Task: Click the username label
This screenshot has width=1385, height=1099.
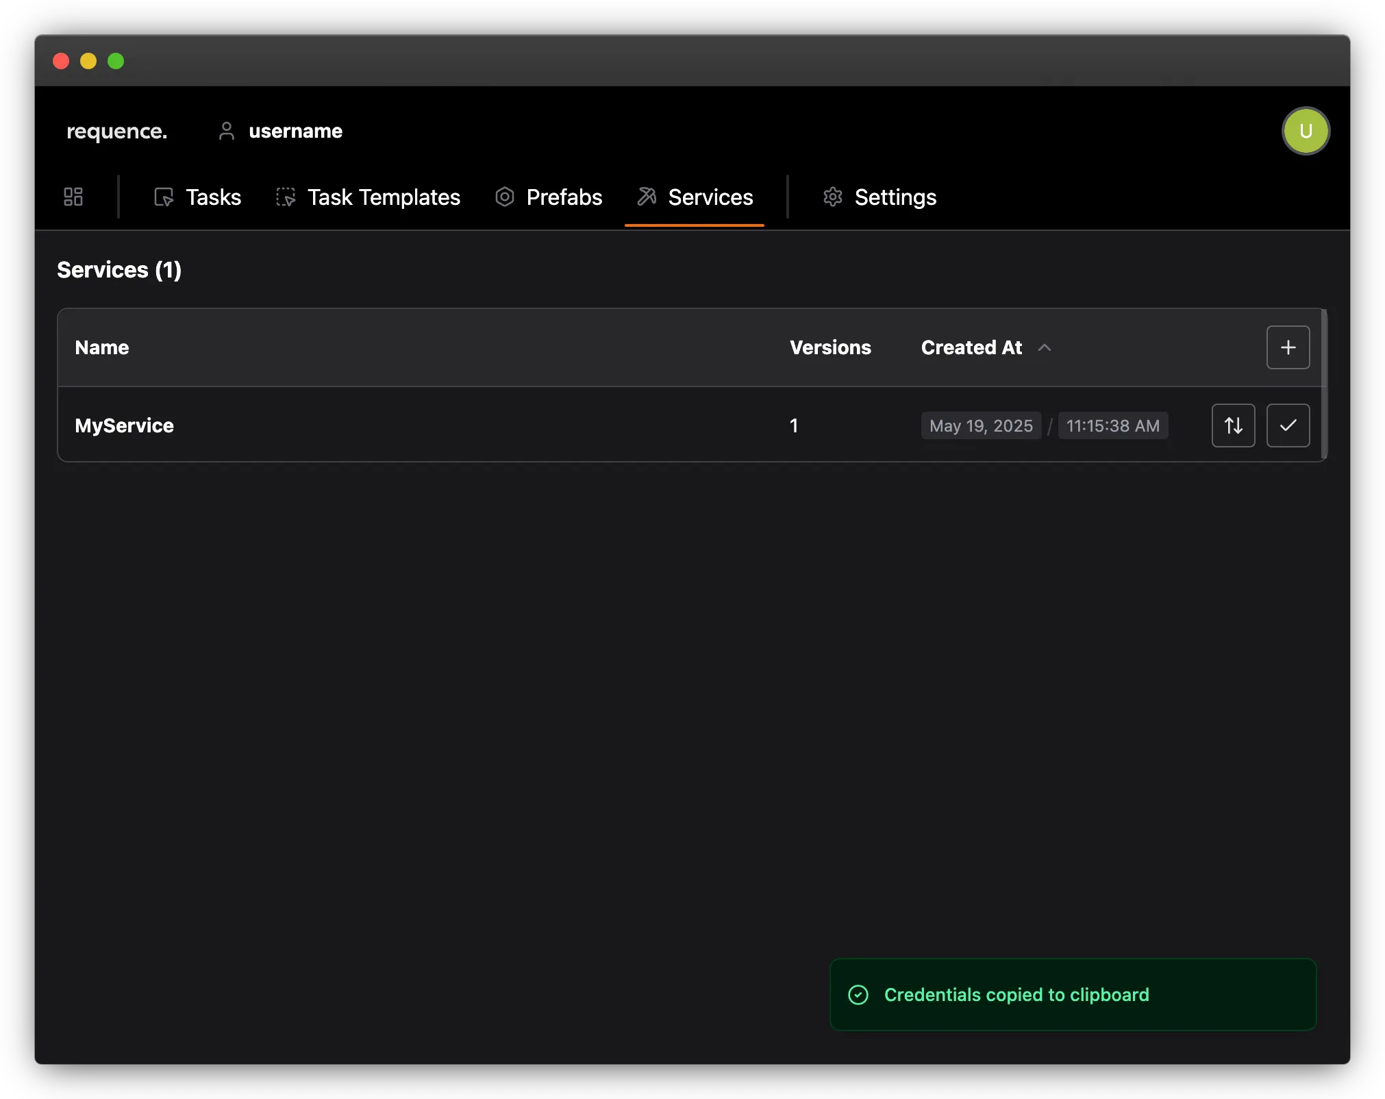Action: click(x=295, y=131)
